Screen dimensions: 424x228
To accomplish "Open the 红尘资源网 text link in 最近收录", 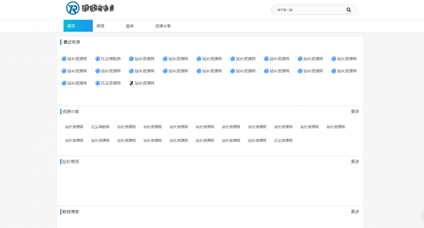I will 111,83.
